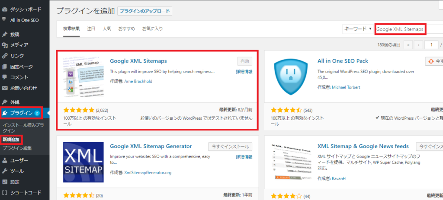Open Google XML Sitemaps plugin thumbnail
Viewport: 443px width, 200px height.
83,78
